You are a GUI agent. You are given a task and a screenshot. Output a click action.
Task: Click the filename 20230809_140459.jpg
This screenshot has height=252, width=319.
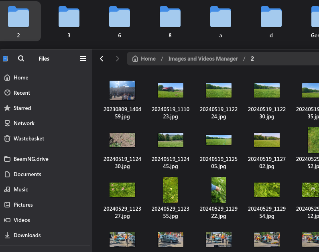122,113
